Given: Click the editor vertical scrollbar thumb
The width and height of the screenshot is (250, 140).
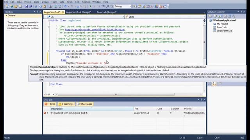Looking at the screenshot, I should click(204, 42).
